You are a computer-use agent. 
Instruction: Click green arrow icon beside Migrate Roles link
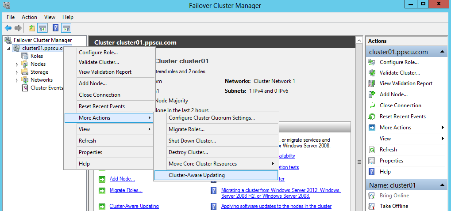coord(102,191)
